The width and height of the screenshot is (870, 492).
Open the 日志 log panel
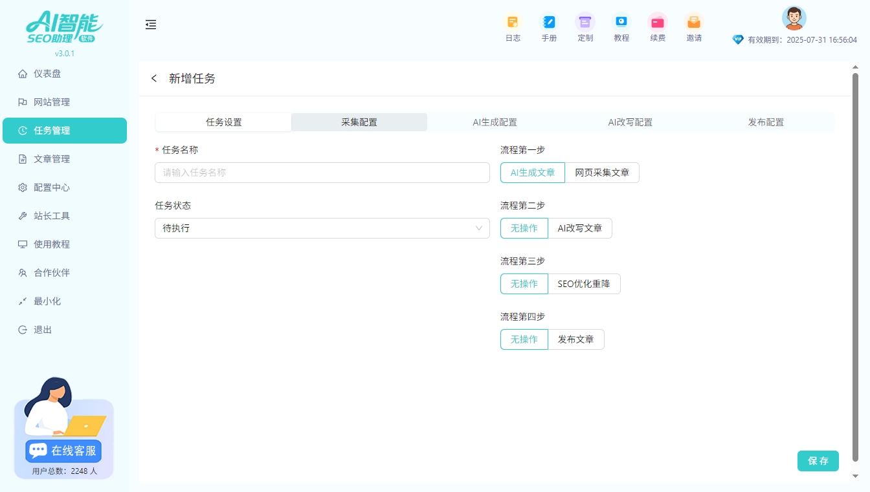(x=513, y=27)
